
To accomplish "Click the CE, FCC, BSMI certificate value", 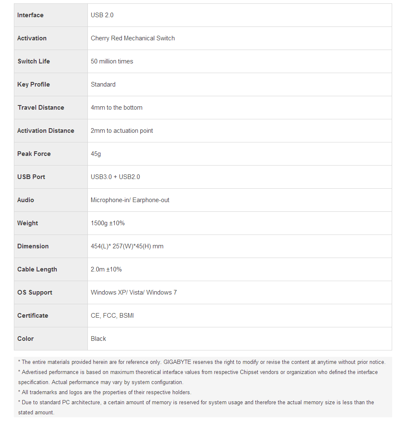I will click(x=112, y=316).
